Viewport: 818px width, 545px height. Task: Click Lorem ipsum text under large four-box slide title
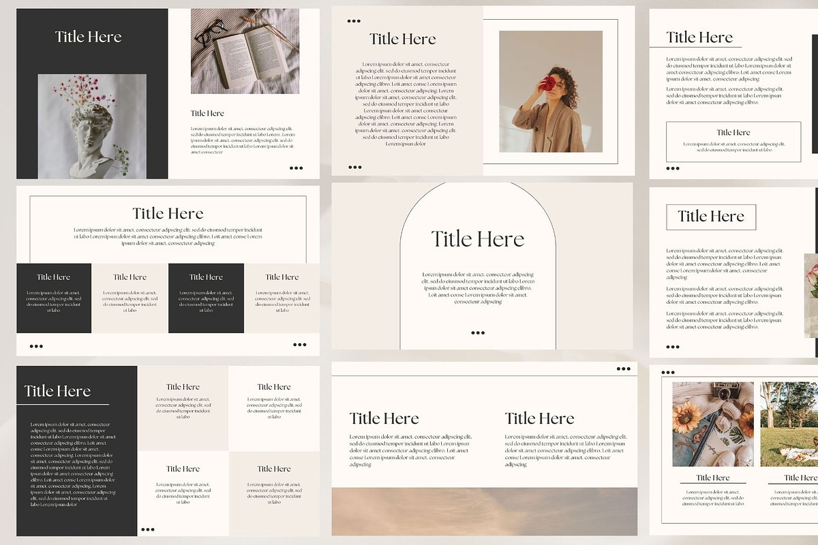168,236
